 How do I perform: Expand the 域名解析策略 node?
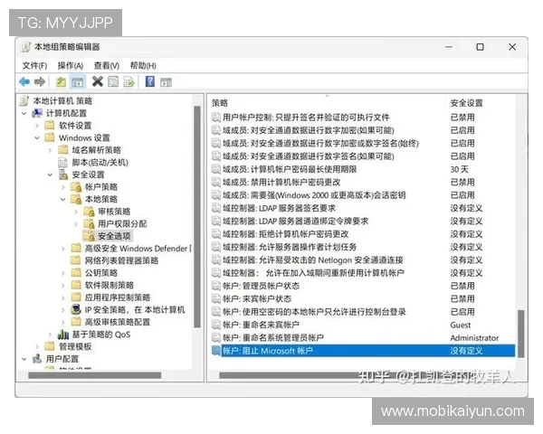[50, 150]
